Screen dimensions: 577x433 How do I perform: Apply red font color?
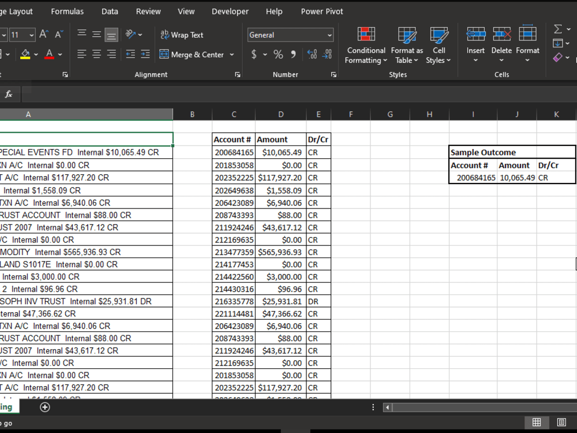(49, 54)
